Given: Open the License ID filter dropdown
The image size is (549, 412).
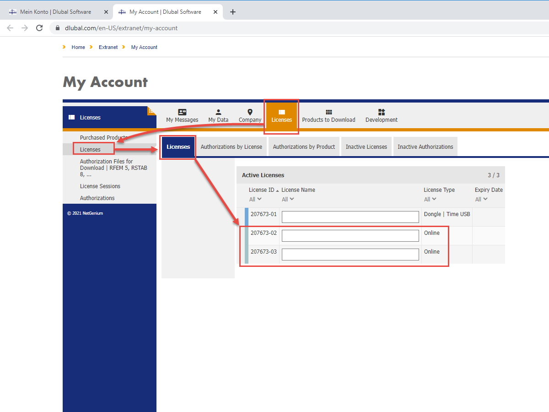Looking at the screenshot, I should point(254,199).
